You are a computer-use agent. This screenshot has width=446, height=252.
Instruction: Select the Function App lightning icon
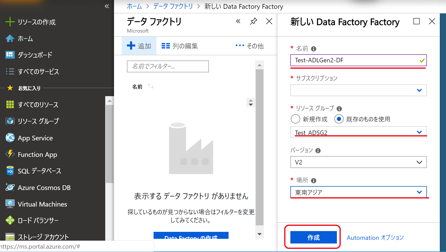coord(10,154)
